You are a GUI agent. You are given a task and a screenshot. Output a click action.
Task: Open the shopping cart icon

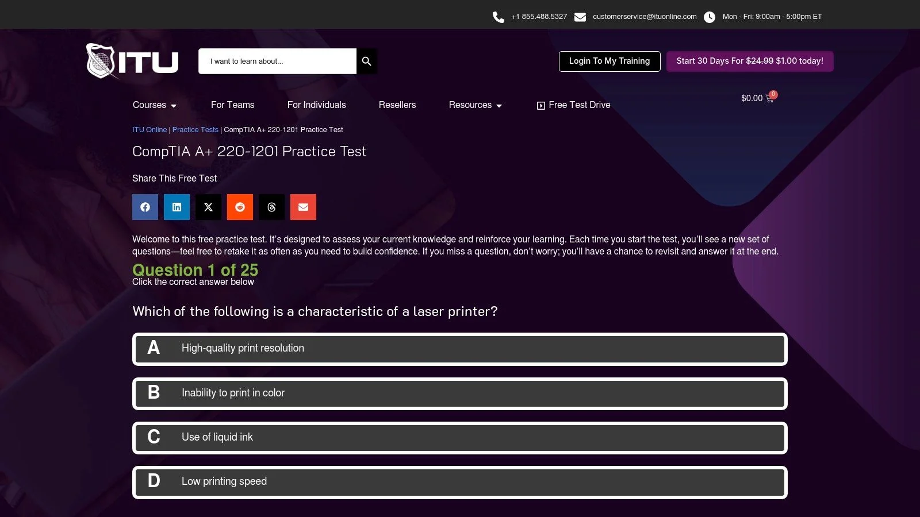point(770,99)
